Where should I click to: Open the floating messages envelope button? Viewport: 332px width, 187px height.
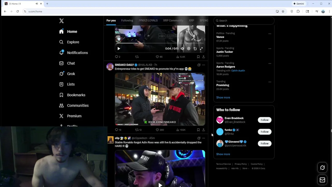[322, 180]
